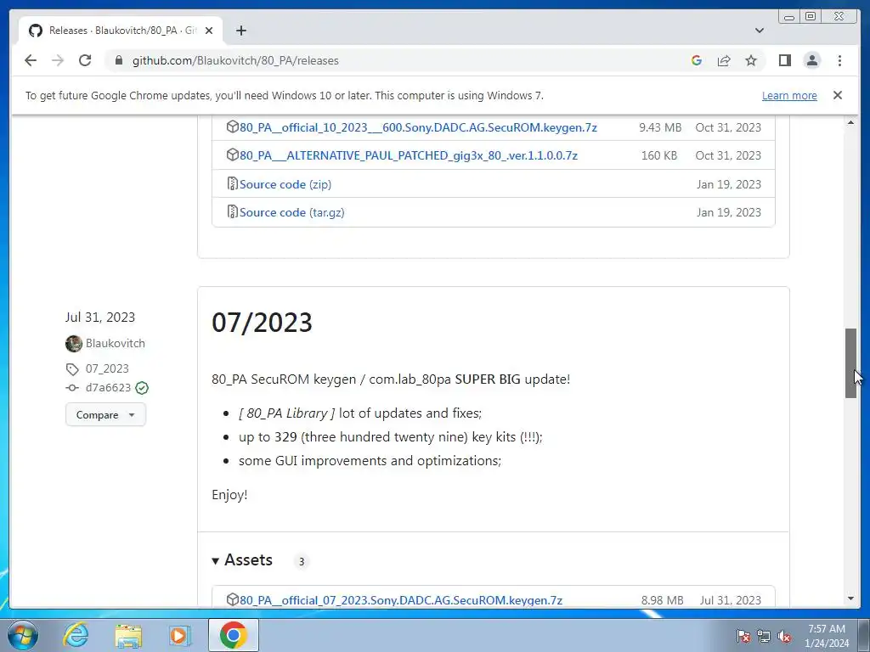Open the 07/2023 release title
Viewport: 870px width, 652px height.
(262, 322)
